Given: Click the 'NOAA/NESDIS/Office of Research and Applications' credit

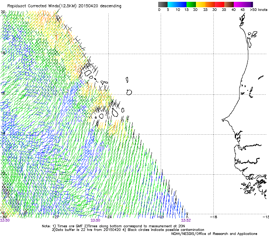Looking at the screenshot, I should point(214,234).
